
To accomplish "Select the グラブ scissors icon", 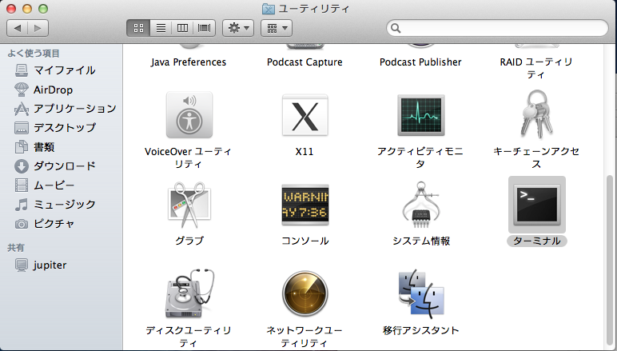I will [x=189, y=205].
